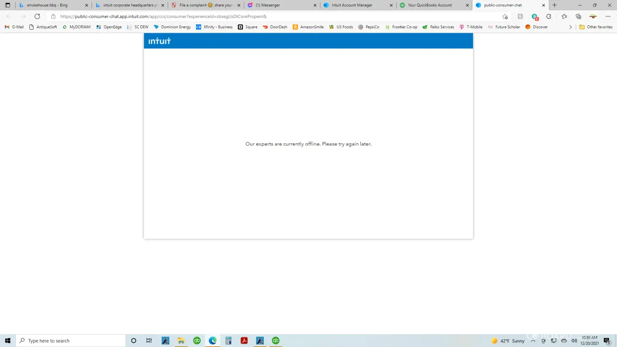The image size is (617, 347).
Task: Open the PepsiCo bookmark
Action: (x=369, y=27)
